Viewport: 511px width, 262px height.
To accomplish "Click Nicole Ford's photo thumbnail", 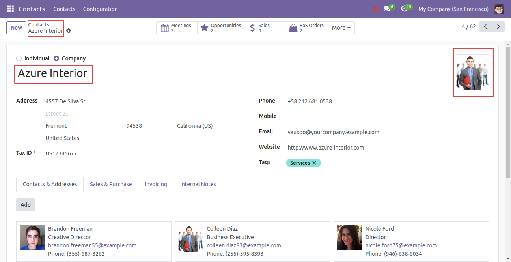I will point(350,238).
